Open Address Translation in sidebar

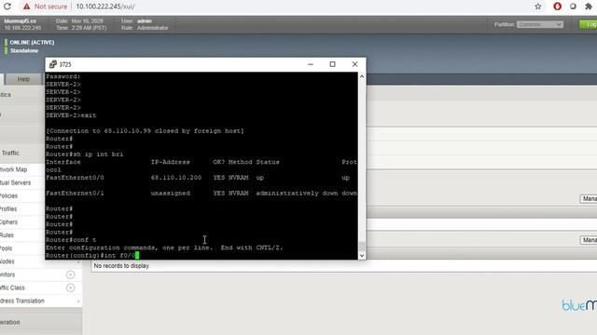point(22,301)
